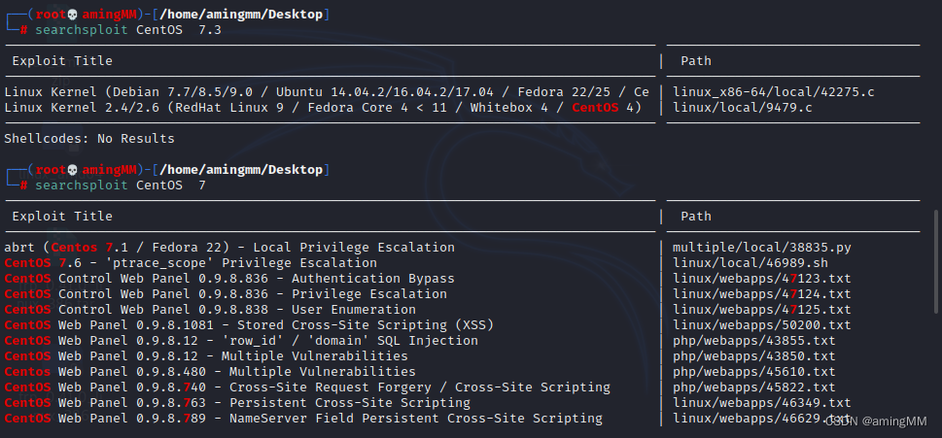Click the second prompt's /home/amingmm/Desktop path

tap(241, 170)
